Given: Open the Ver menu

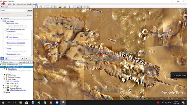Looking at the screenshot, I should click(x=14, y=4).
